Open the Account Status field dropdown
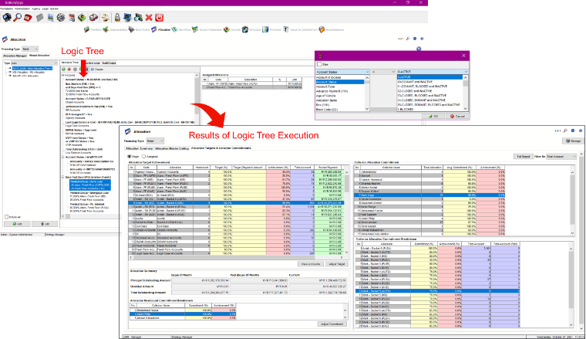This screenshot has width=586, height=339. (x=342, y=72)
